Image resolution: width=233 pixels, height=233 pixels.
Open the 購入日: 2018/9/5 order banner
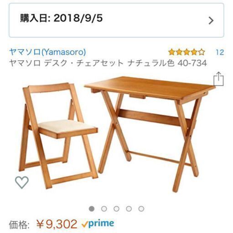[x=116, y=20]
